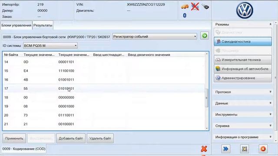
Task: Click binary value 00100001 of byte 21
Action: tap(66, 124)
